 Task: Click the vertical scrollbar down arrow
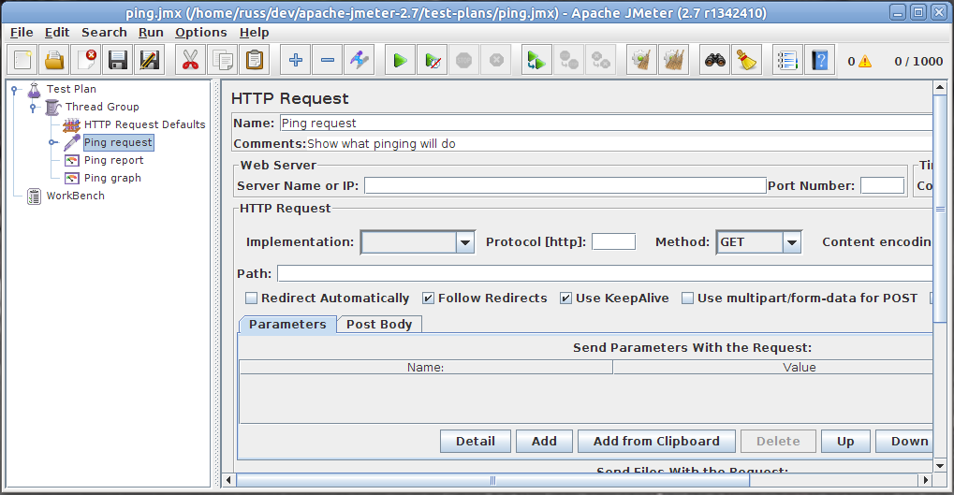click(x=940, y=466)
